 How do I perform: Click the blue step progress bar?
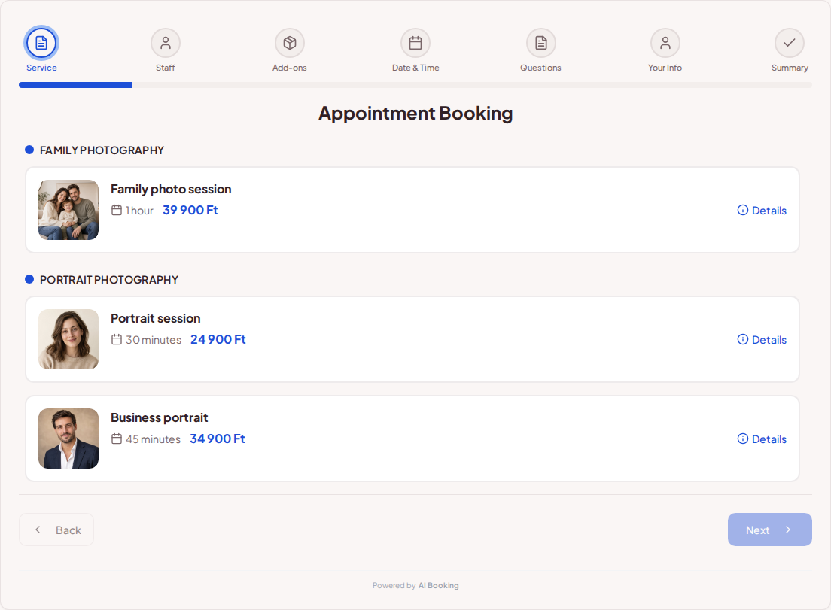[75, 85]
